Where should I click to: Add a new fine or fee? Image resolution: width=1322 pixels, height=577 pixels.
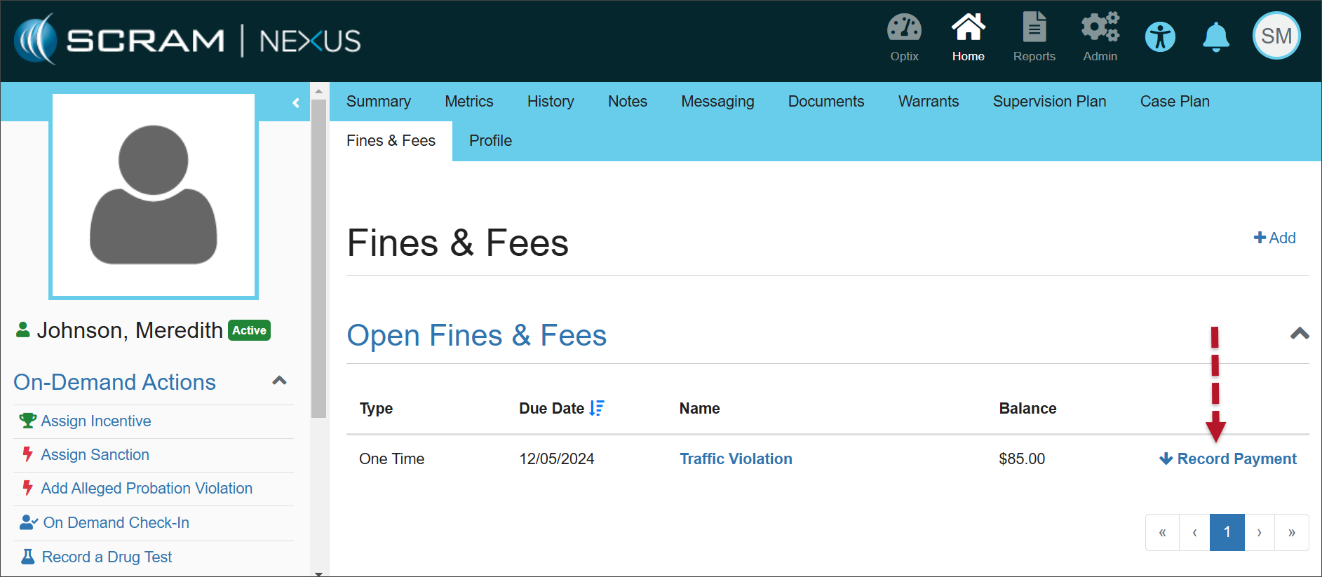[x=1274, y=238]
